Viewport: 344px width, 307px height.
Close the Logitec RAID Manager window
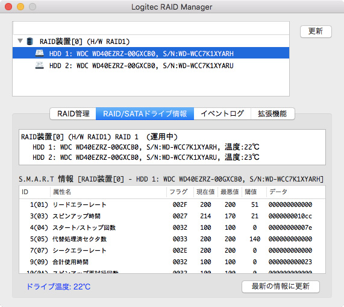[8, 7]
